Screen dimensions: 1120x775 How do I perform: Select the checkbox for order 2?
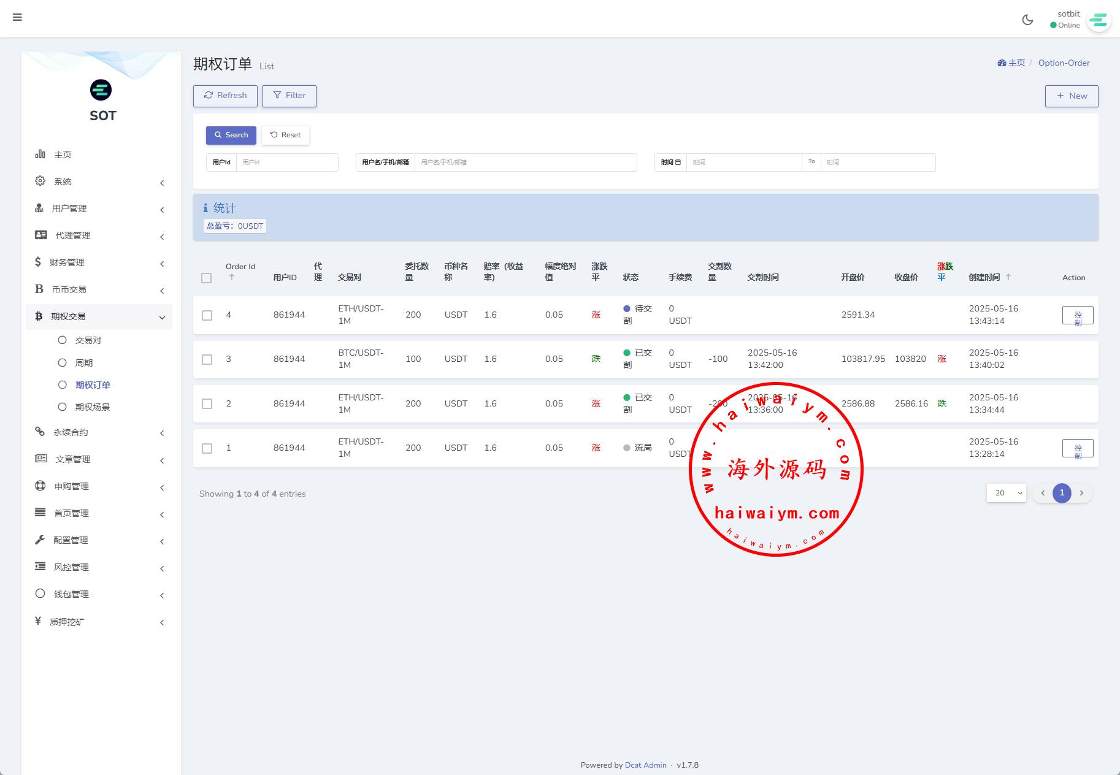[x=207, y=403]
